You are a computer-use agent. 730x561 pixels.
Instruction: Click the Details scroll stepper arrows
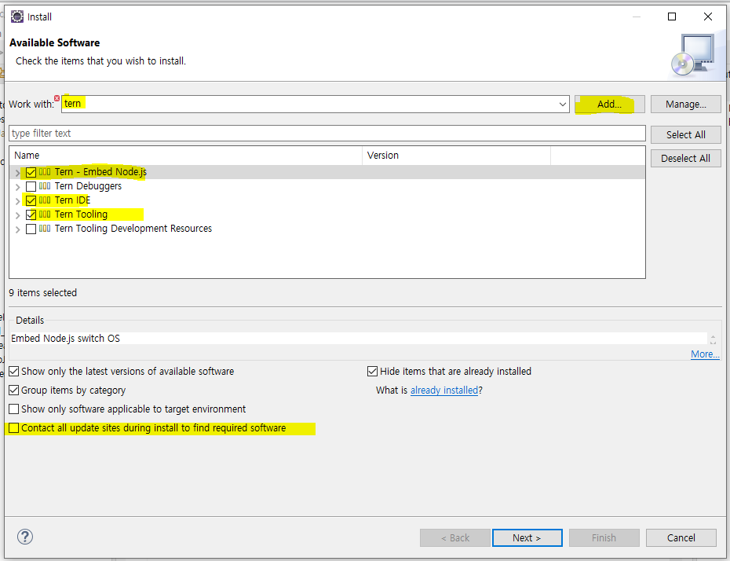pos(713,339)
